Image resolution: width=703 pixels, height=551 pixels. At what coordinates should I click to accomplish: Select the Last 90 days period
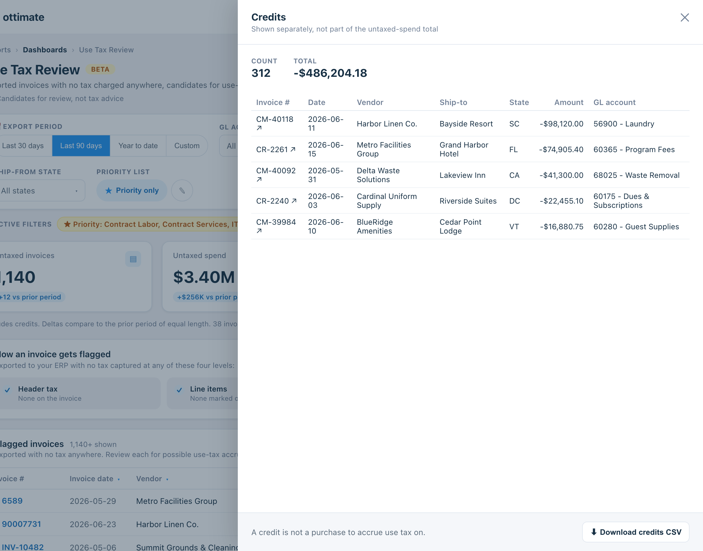81,146
